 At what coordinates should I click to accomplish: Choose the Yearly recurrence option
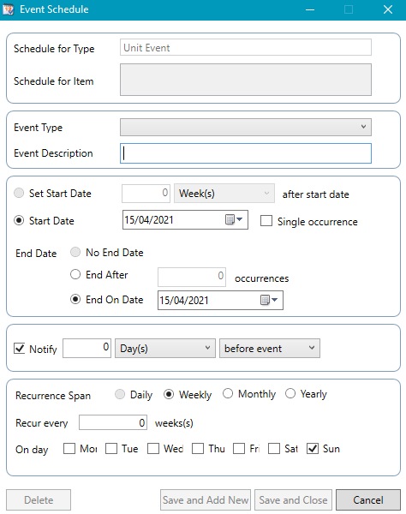[290, 393]
